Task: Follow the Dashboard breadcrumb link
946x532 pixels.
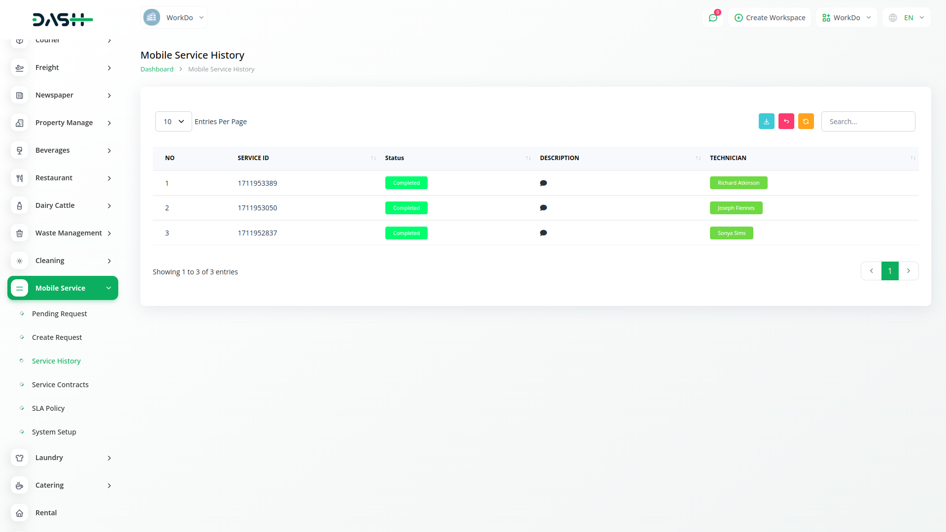Action: [157, 69]
